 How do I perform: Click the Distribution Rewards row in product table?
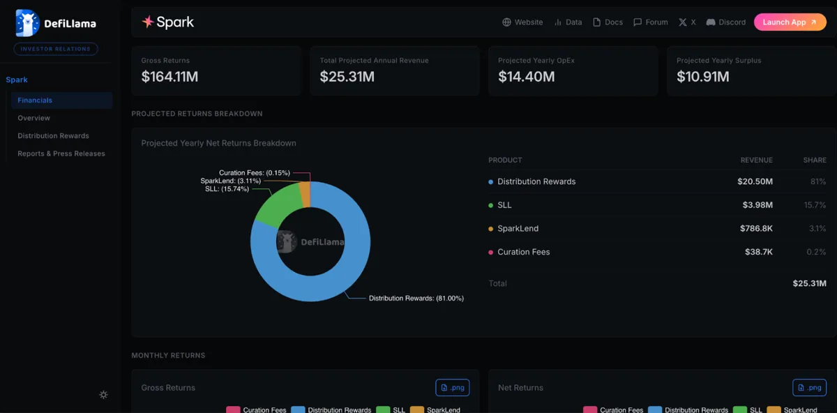click(657, 181)
